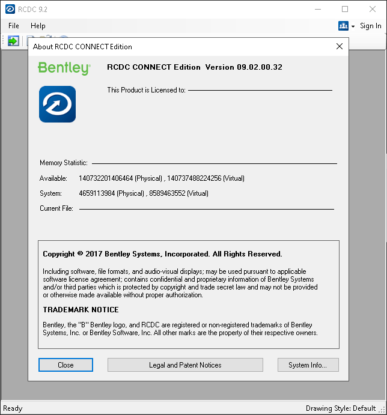The width and height of the screenshot is (387, 415).
Task: Click the TRADEMARK NOTICE heading
Action: (x=81, y=310)
